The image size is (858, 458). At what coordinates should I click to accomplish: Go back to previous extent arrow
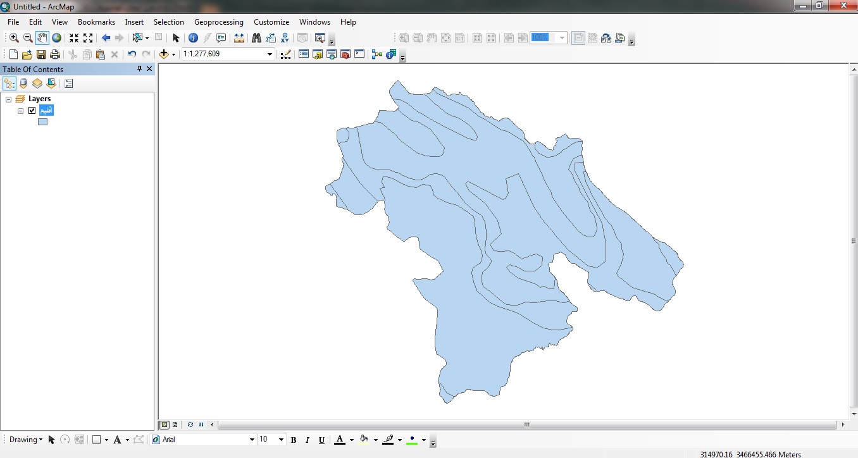coord(106,38)
